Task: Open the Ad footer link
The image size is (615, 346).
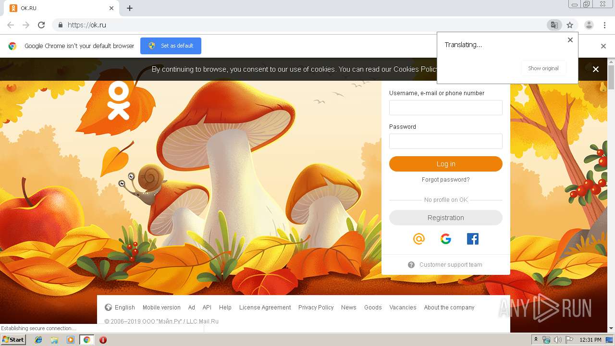Action: pyautogui.click(x=192, y=308)
